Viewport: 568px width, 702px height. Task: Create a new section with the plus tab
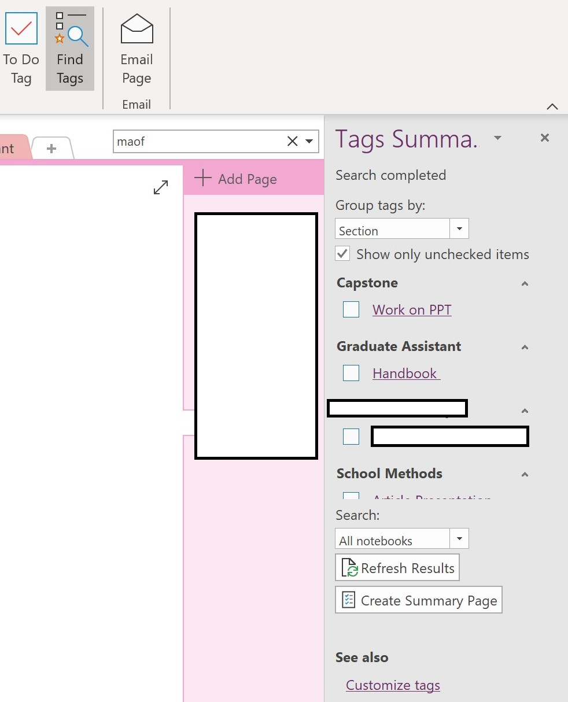51,148
